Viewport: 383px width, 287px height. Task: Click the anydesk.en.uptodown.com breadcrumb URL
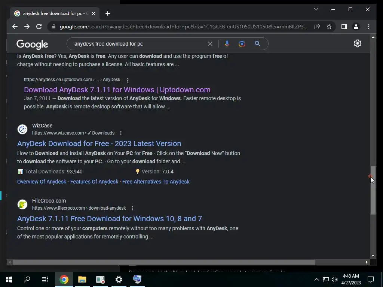click(72, 80)
